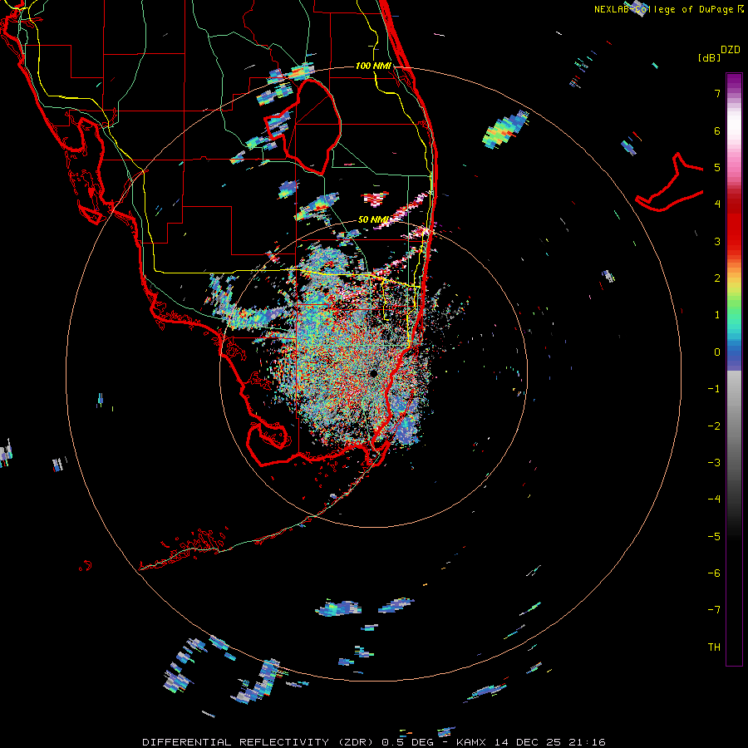Click the "DIFFERENTIAL REFLECTIVITY (ZDR)" product title
Viewport: 748px width, 748px height.
pyautogui.click(x=258, y=742)
